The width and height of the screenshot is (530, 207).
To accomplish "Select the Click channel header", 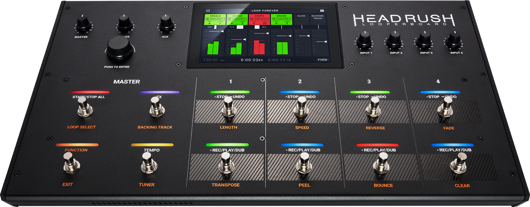I will 301,16.
